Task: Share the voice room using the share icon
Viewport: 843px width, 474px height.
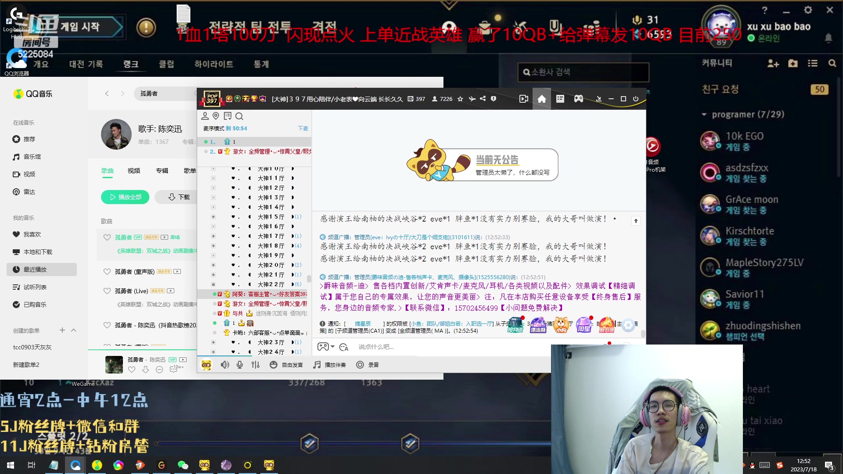Action: click(483, 99)
